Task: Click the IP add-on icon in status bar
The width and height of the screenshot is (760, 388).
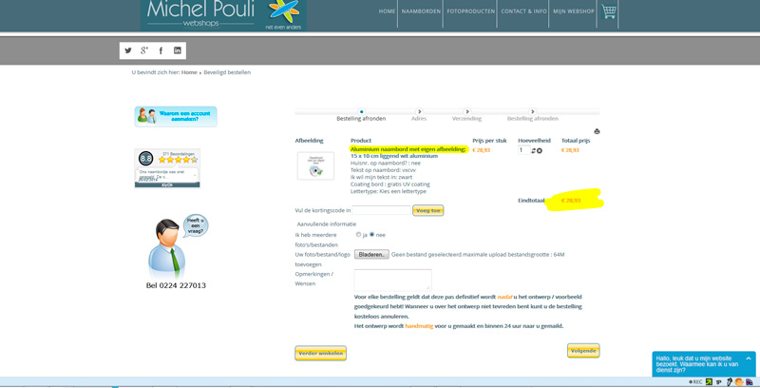Action: [x=719, y=382]
